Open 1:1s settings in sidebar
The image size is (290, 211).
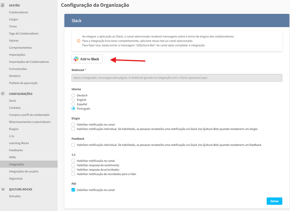[x=12, y=136]
